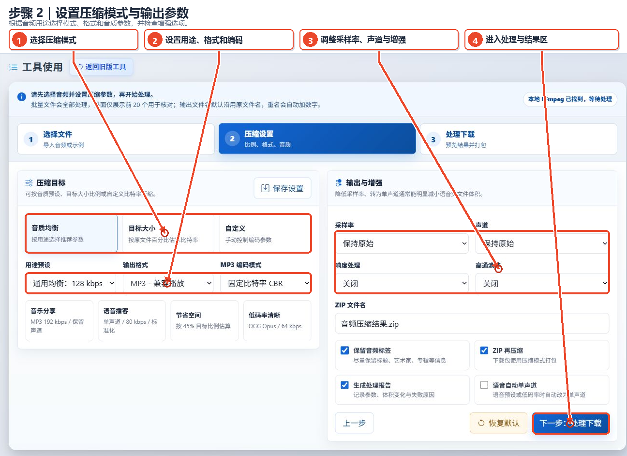The image size is (627, 456).
Task: Go to step 3 处理下载 tab
Action: [x=519, y=139]
